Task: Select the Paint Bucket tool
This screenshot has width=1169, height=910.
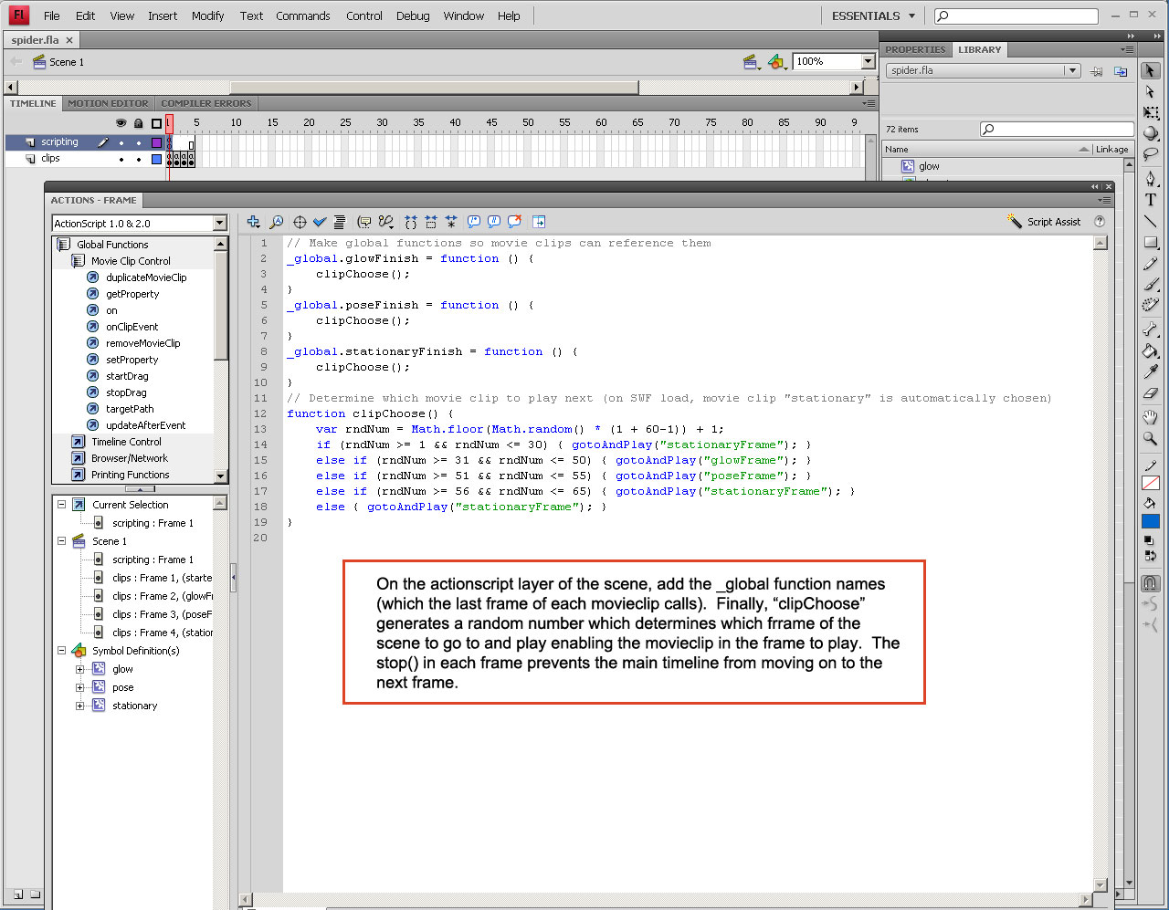Action: click(1150, 350)
